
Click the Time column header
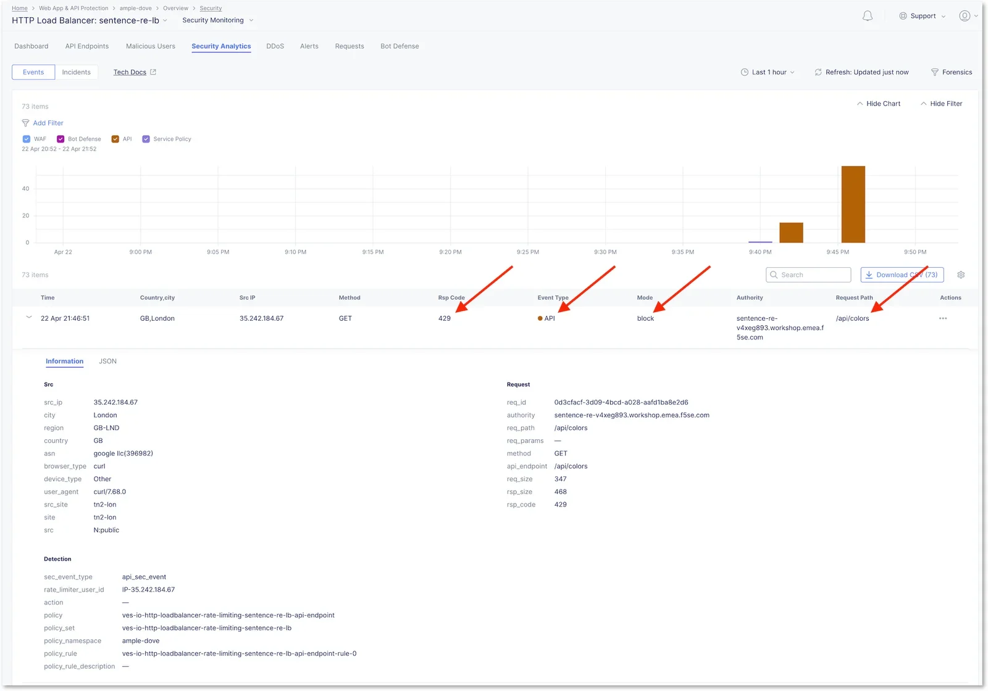48,298
